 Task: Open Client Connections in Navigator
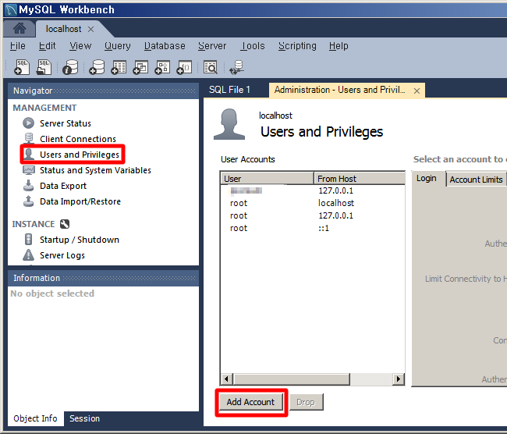tap(78, 139)
